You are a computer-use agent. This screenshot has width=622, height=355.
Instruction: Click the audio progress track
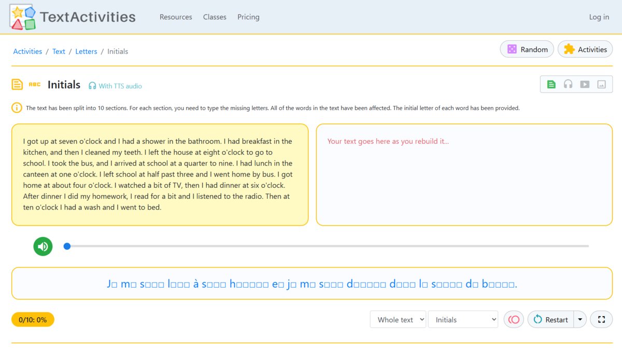[x=326, y=246]
